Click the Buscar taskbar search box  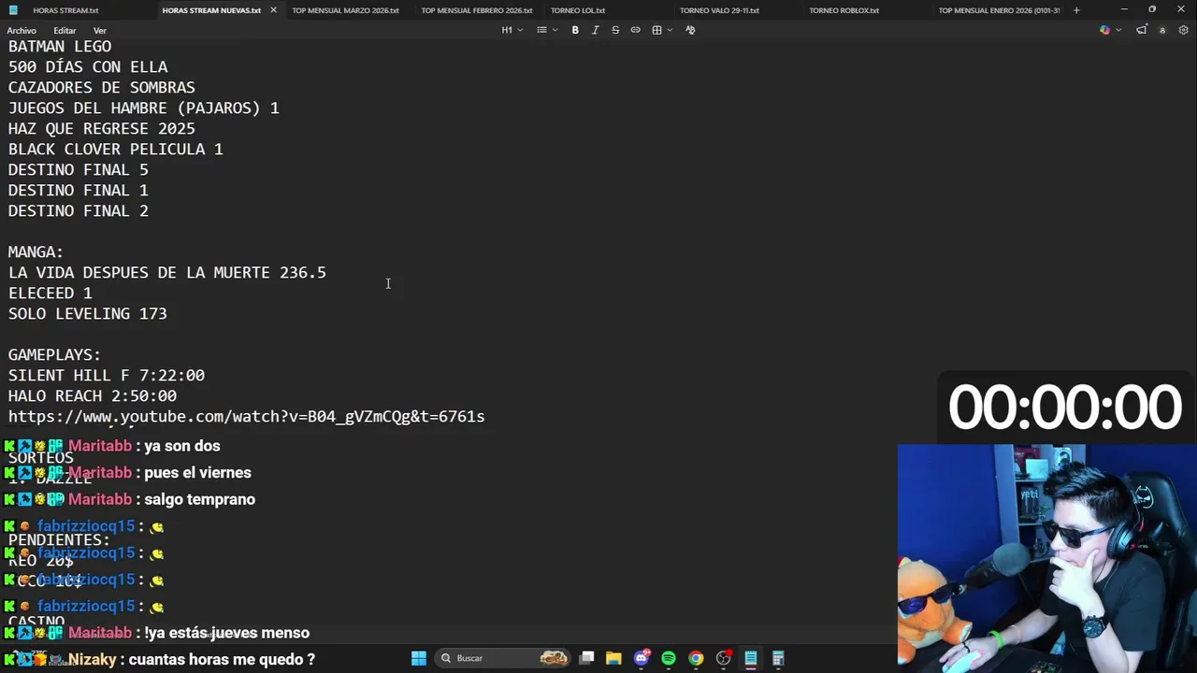point(503,658)
